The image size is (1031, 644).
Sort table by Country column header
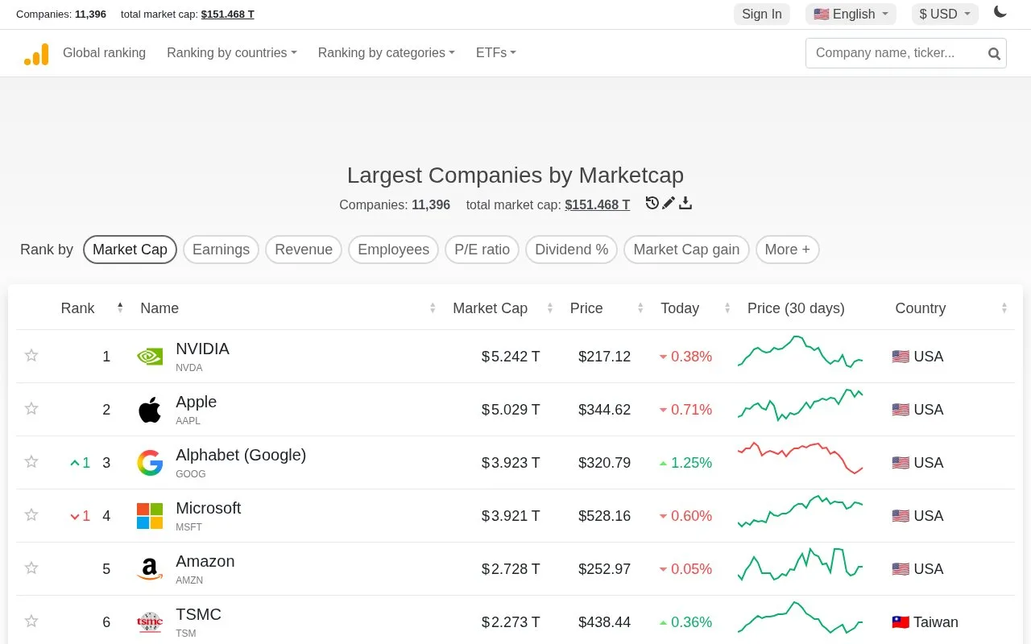pos(920,308)
